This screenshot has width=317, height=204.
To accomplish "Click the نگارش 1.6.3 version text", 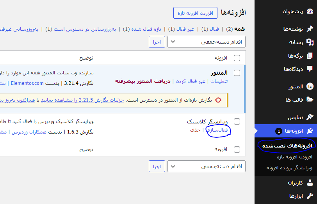I will pyautogui.click(x=80, y=132).
